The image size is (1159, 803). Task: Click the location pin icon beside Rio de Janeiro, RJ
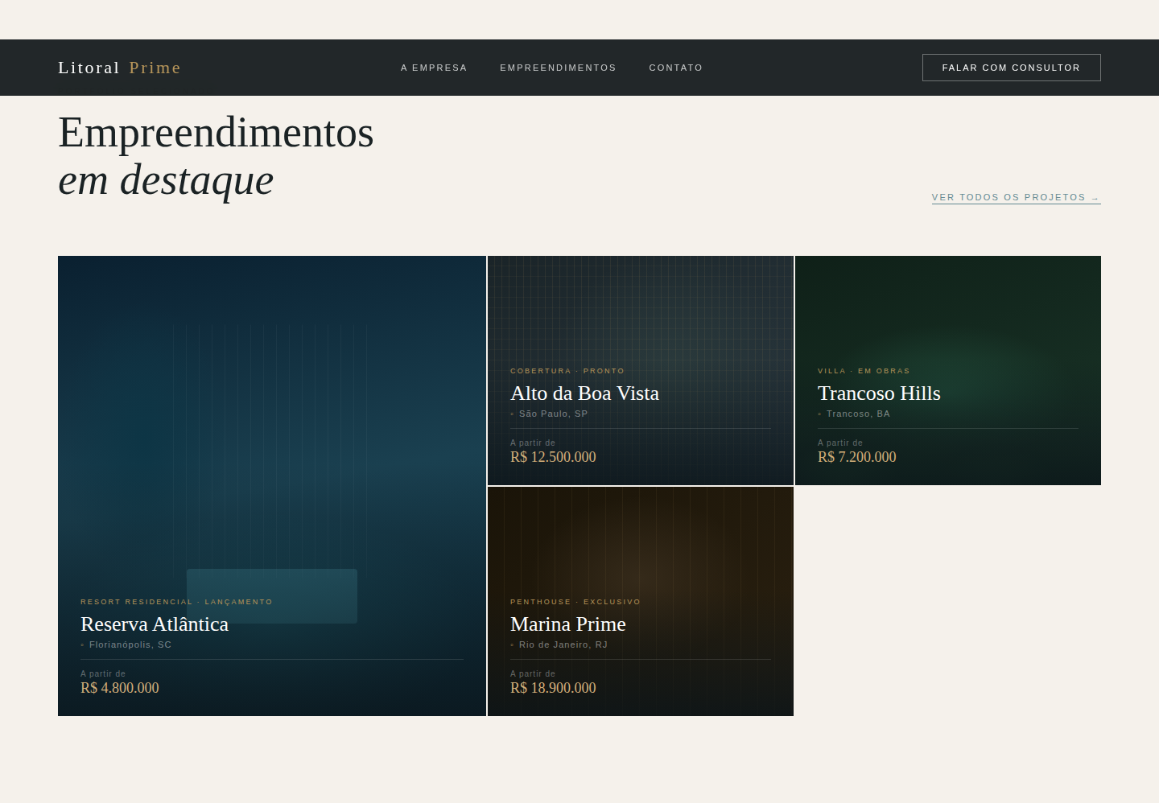512,644
